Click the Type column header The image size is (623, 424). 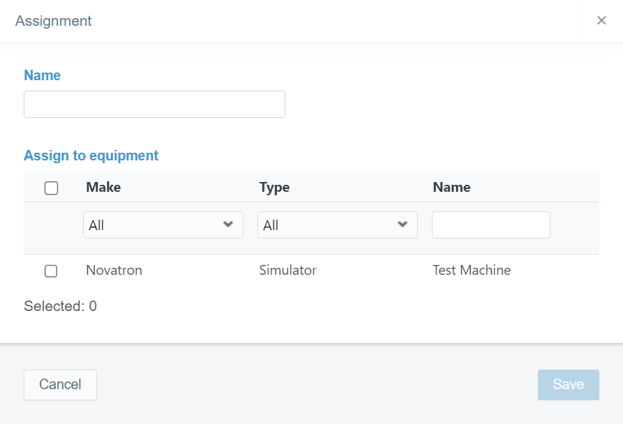pyautogui.click(x=274, y=187)
